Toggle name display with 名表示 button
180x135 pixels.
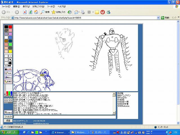(x=8, y=82)
